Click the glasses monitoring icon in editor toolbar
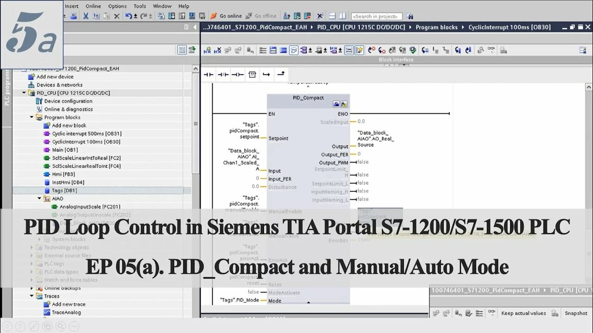 (491, 49)
